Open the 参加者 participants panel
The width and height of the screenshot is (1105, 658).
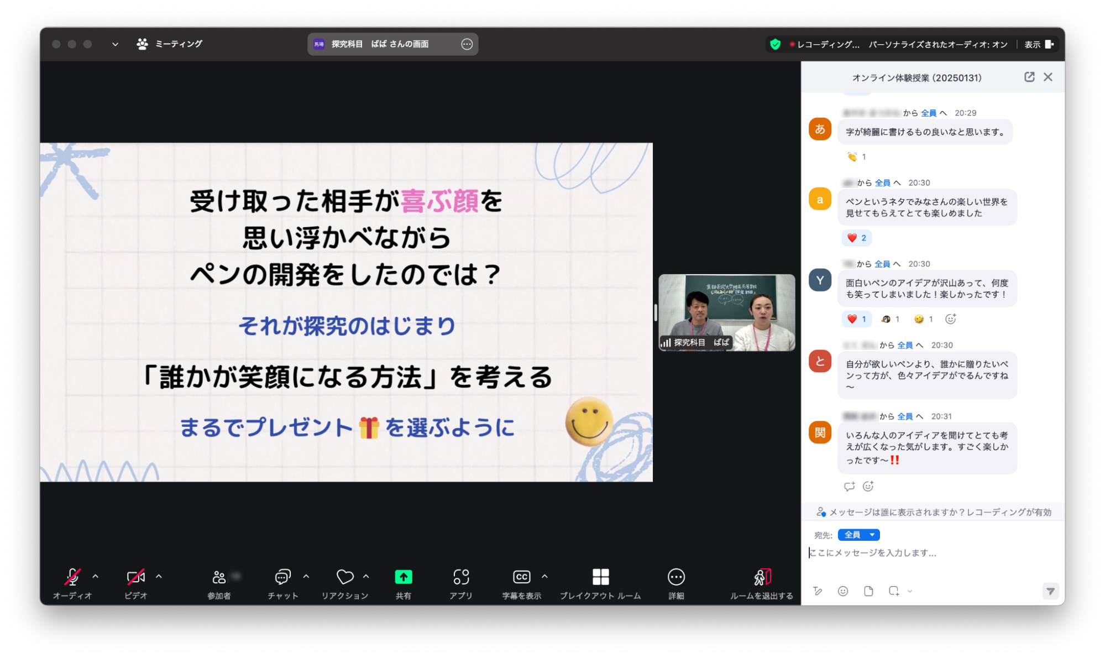(219, 583)
